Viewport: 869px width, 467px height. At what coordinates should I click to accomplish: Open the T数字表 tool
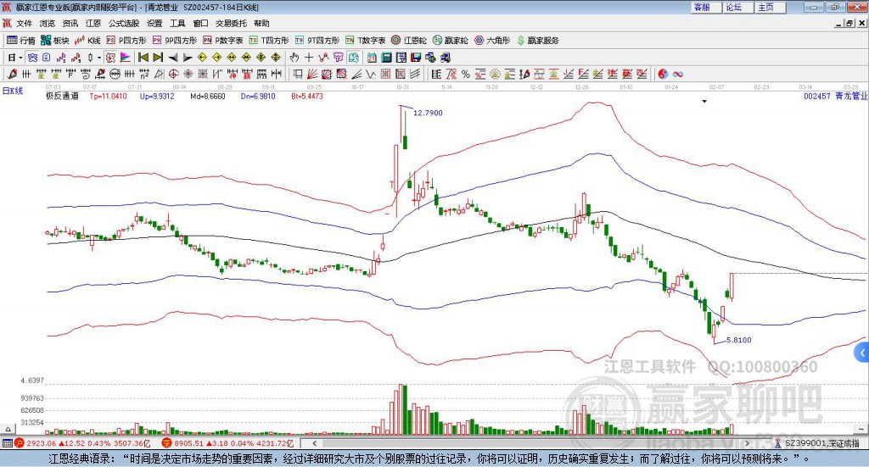click(365, 41)
